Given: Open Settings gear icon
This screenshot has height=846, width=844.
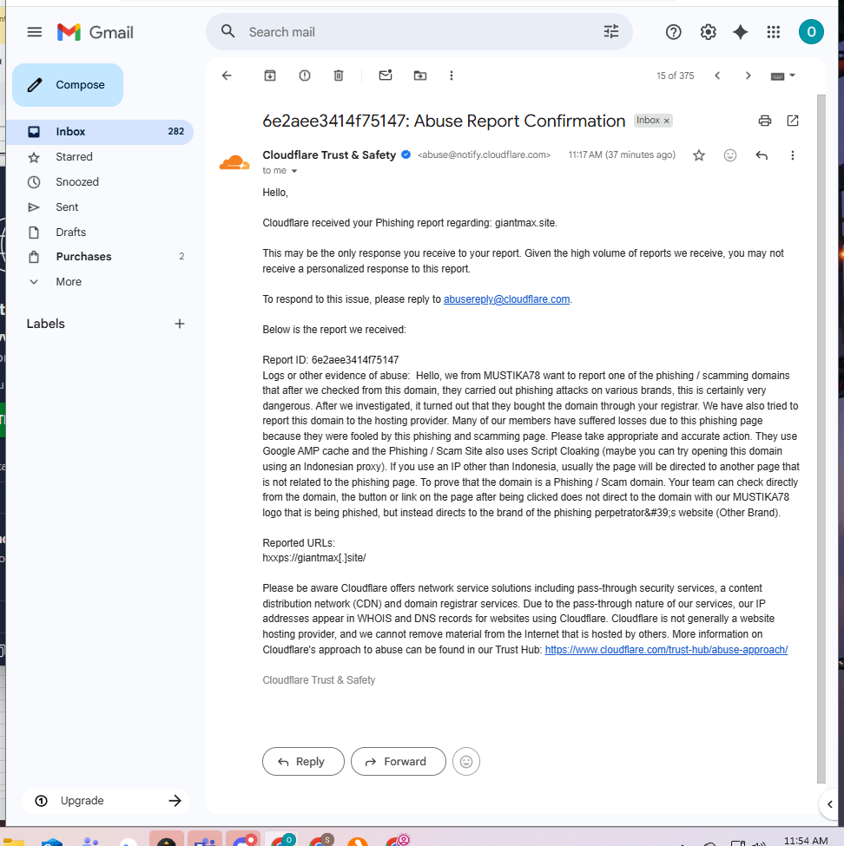Looking at the screenshot, I should pos(708,32).
